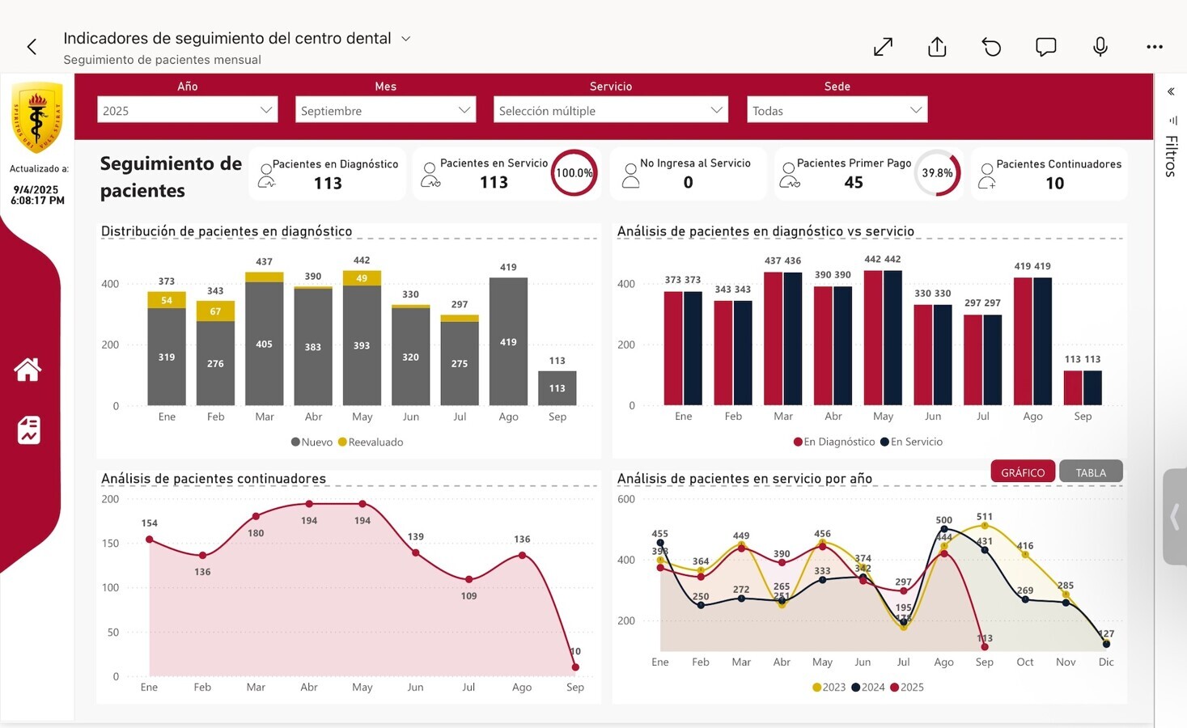The image size is (1187, 728).
Task: Open the Año dropdown
Action: coord(187,110)
